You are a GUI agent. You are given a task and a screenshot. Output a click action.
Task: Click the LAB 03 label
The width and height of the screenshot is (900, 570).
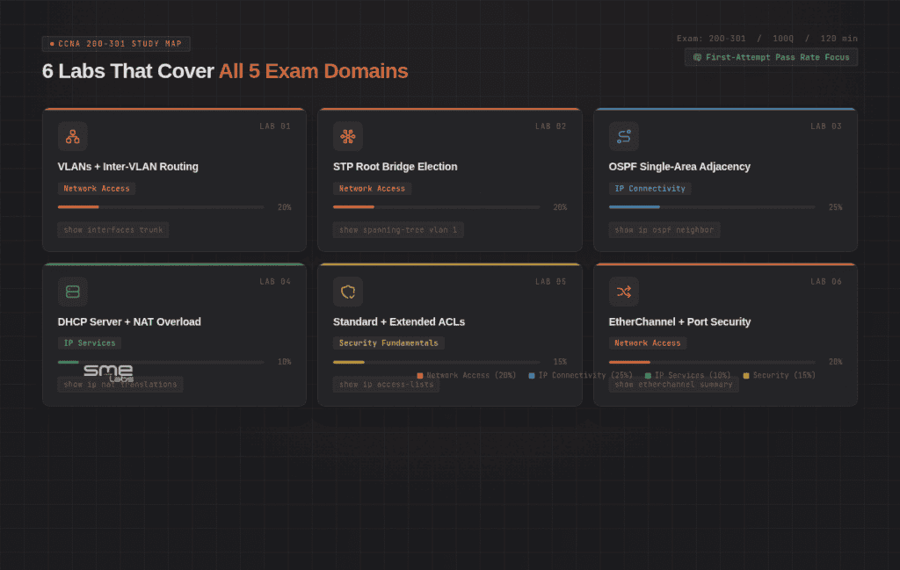pos(826,126)
